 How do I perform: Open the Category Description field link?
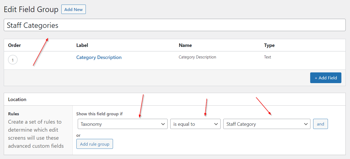99,57
